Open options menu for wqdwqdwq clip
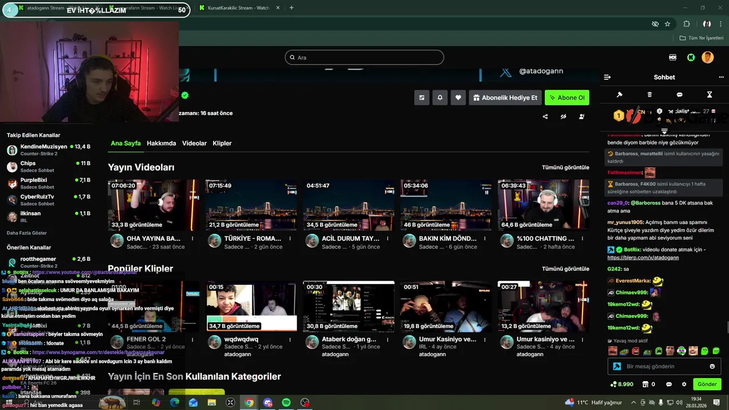Viewport: 729px width, 410px height. coord(290,339)
